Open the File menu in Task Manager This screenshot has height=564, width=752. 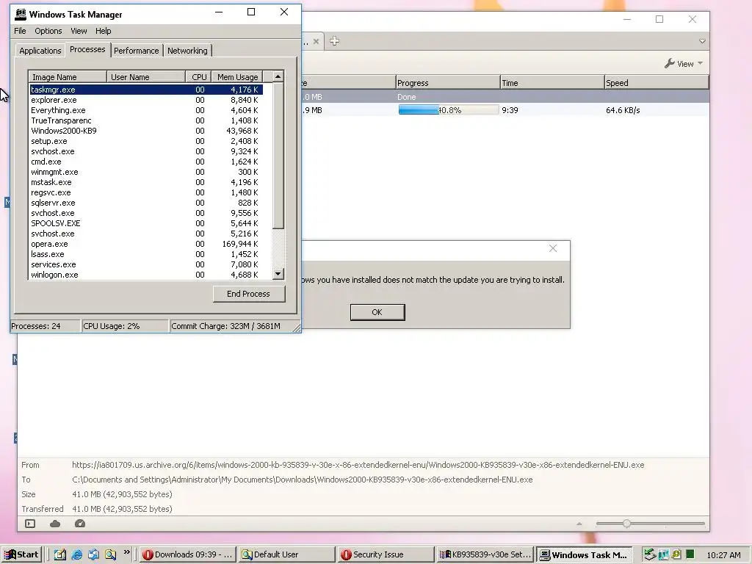click(20, 31)
